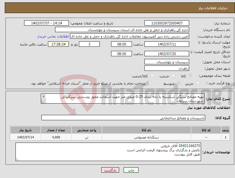Select the خدمت radio button

173,76
